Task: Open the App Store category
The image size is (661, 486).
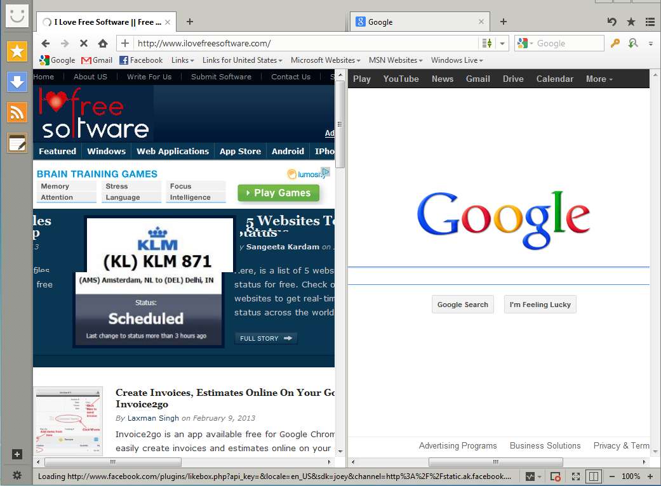Action: [240, 151]
